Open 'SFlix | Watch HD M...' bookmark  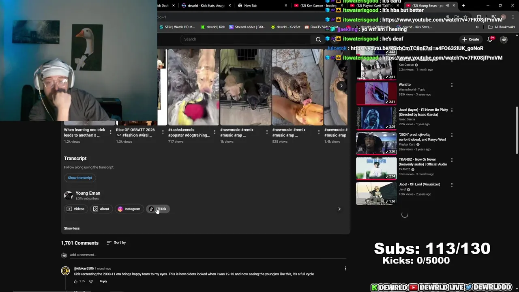tap(177, 27)
